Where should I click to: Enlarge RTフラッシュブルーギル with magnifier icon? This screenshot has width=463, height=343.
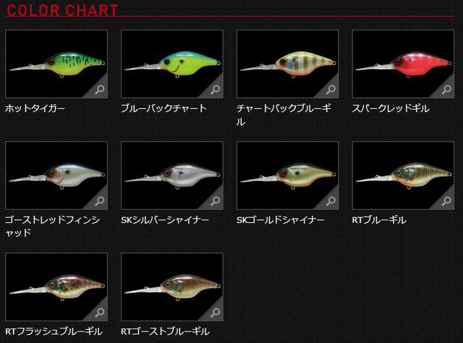(100, 313)
